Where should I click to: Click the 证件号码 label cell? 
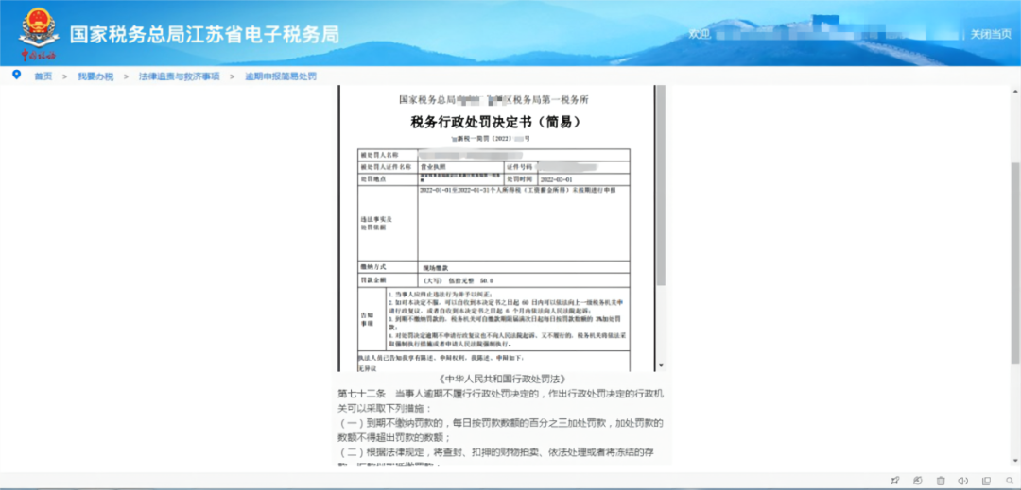point(520,167)
